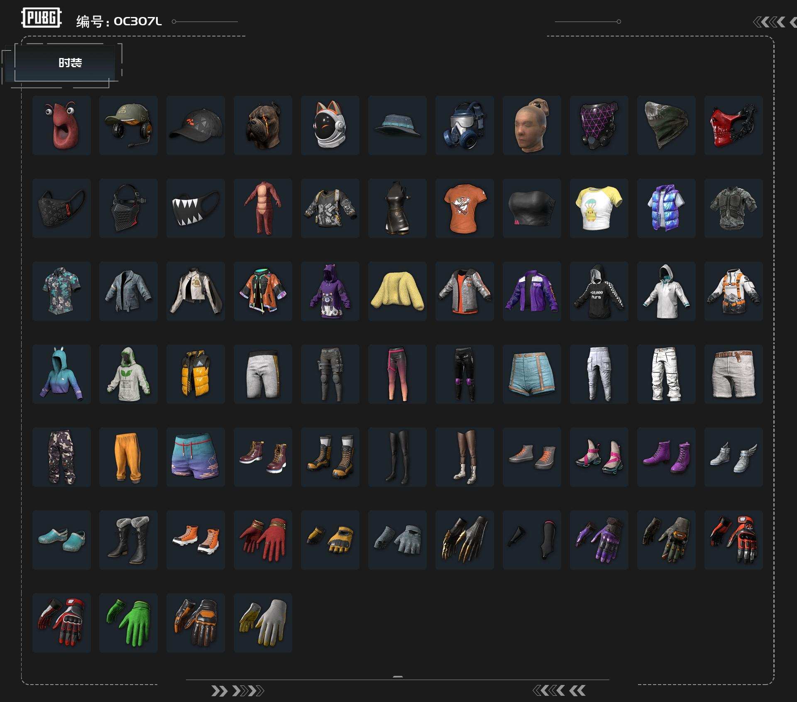Image resolution: width=797 pixels, height=702 pixels.
Task: Choose the golden claw gloves
Action: point(465,540)
